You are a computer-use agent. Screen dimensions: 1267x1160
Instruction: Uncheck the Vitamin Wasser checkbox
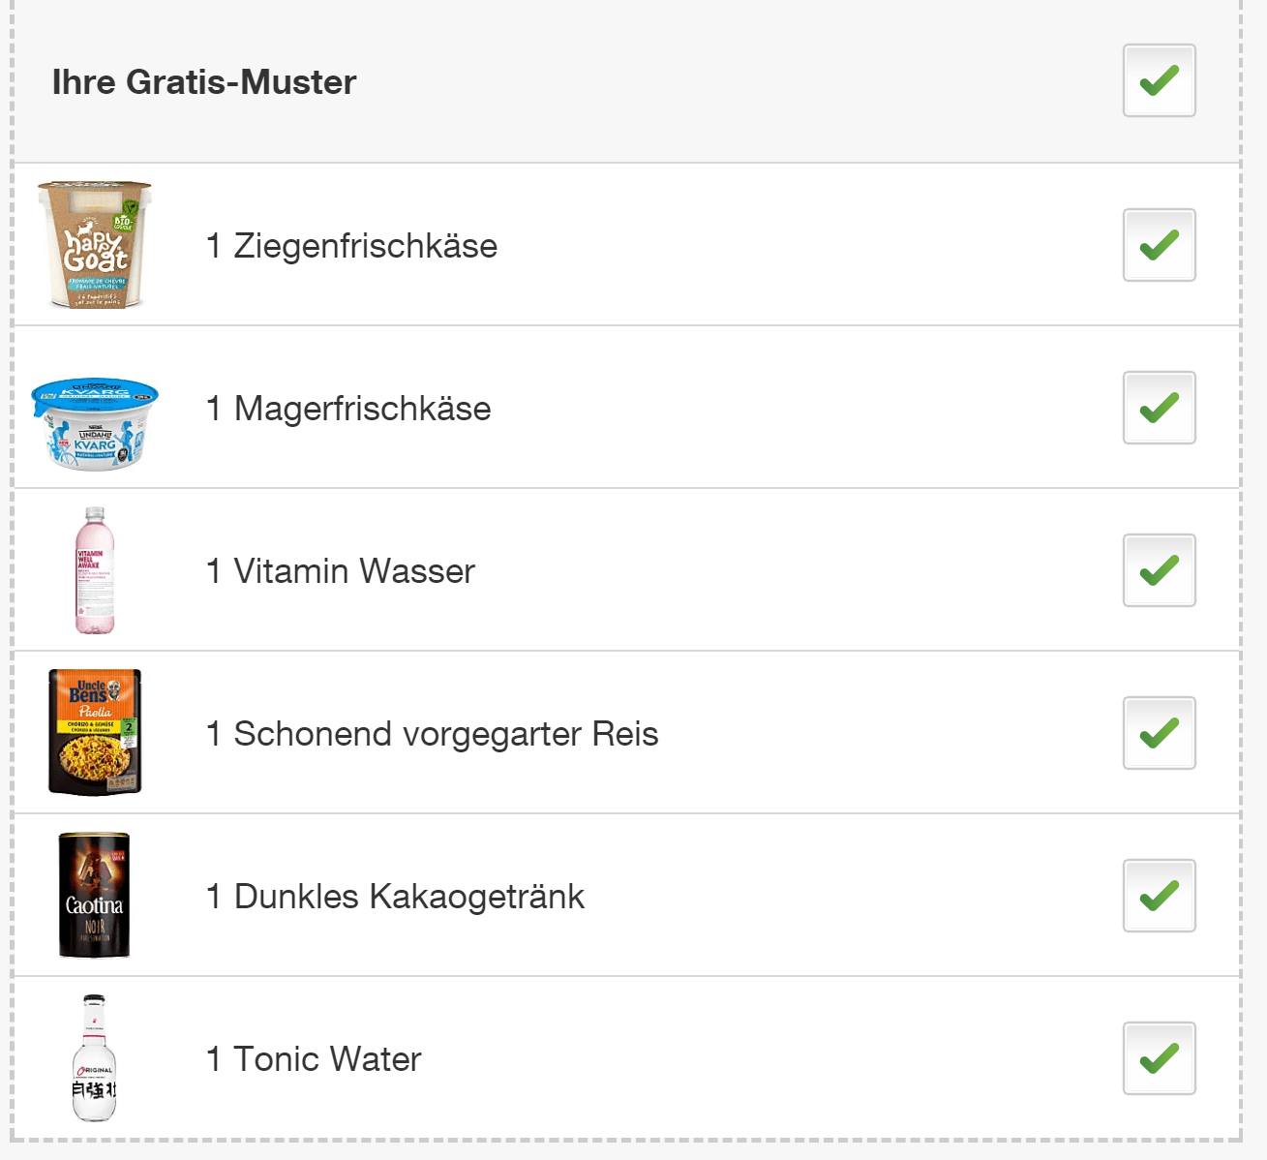pos(1159,570)
